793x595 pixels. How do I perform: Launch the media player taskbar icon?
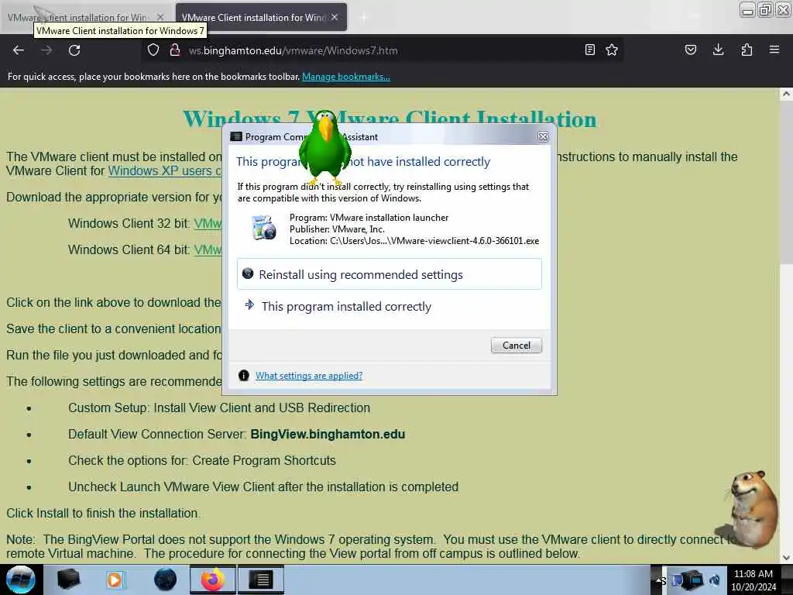point(115,580)
